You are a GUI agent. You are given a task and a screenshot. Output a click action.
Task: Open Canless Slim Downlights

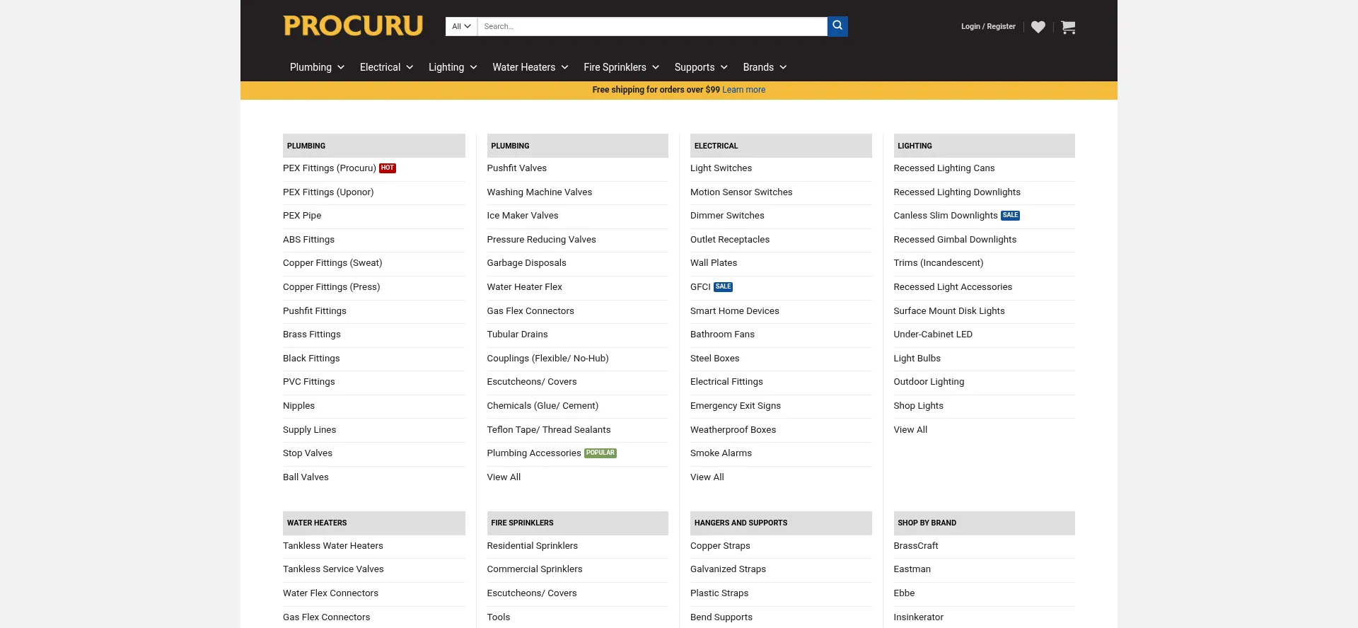(x=946, y=216)
